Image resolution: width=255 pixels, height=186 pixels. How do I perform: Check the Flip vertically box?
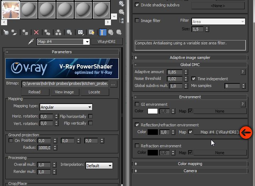(x=90, y=123)
